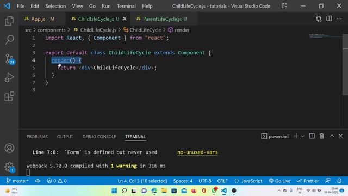Maximize the panel with up chevron
The height and width of the screenshot is (196, 348).
pyautogui.click(x=332, y=136)
